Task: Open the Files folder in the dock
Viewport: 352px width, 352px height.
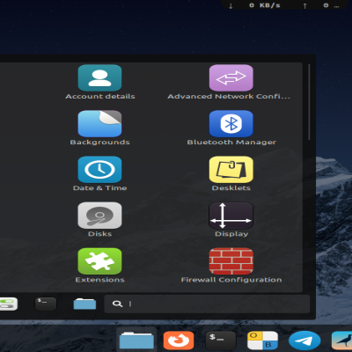Action: [136, 341]
